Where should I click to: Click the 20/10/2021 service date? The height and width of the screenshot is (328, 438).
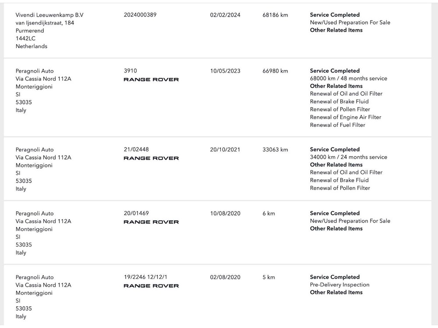225,150
